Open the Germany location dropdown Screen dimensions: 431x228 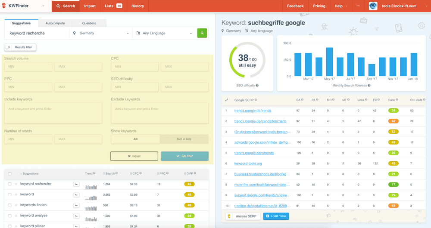tap(100, 33)
